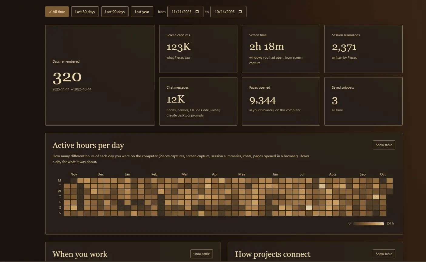Click the "Active hours per day" heading
This screenshot has width=426, height=262.
pos(88,146)
